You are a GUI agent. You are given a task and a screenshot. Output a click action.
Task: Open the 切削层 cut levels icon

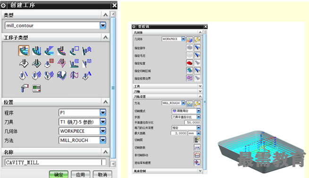point(197,140)
